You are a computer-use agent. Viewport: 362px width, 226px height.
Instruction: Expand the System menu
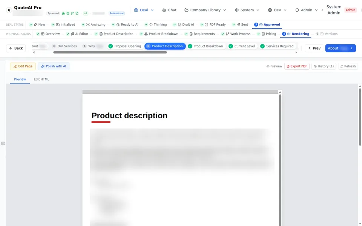coord(247,10)
